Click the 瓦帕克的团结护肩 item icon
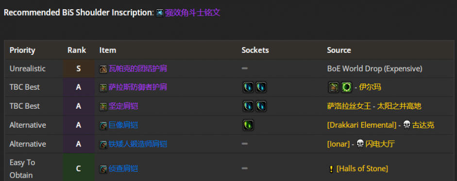457x181 pixels. [x=103, y=69]
